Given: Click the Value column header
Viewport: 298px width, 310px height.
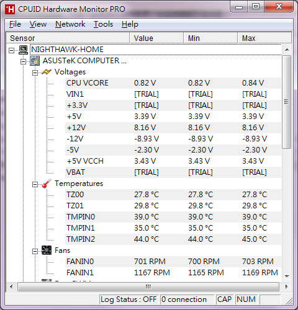Looking at the screenshot, I should [156, 38].
